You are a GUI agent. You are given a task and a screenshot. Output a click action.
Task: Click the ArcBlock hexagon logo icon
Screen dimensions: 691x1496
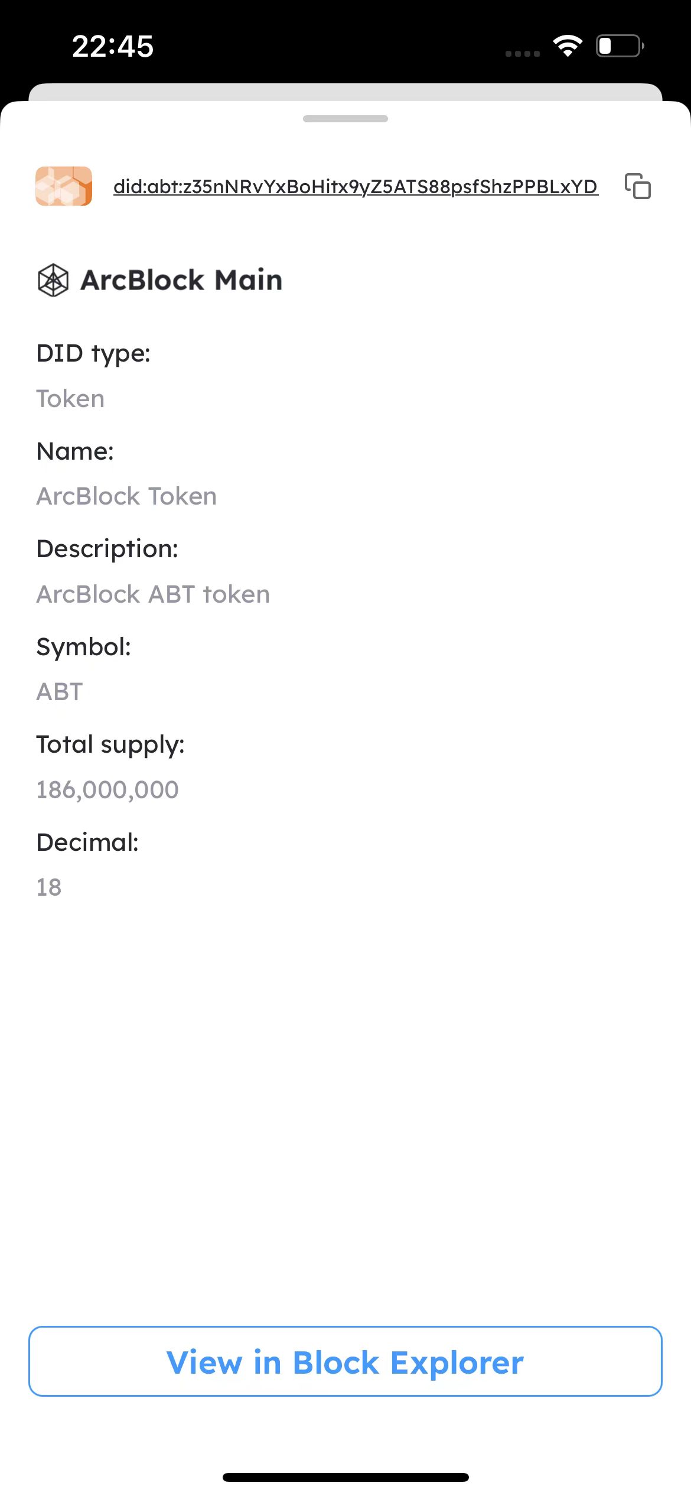(x=53, y=280)
